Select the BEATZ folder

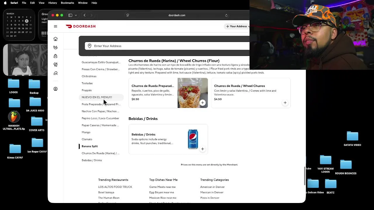[330, 186]
